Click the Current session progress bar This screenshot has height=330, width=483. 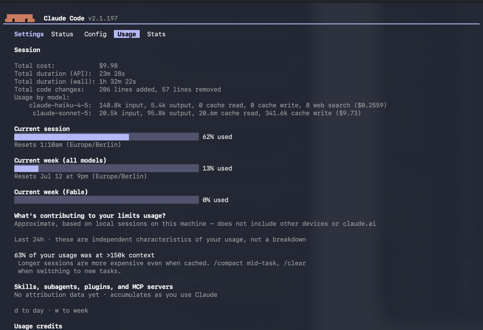[107, 137]
